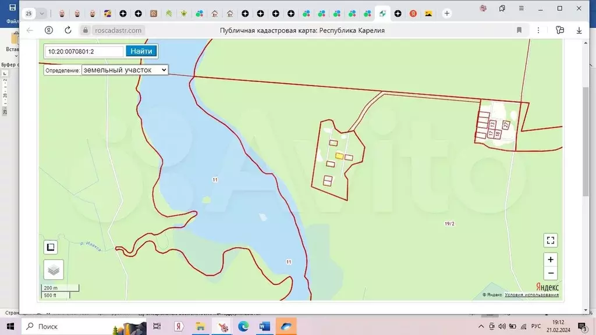Open the земельный участок dropdown

point(125,70)
